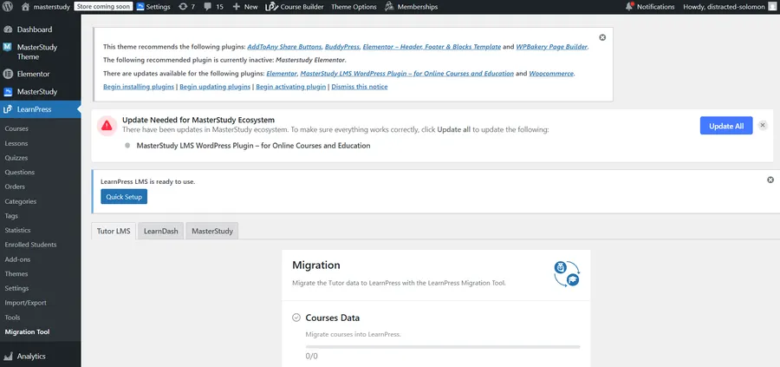Image resolution: width=780 pixels, height=367 pixels.
Task: Check the Notifications bell
Action: click(x=650, y=7)
